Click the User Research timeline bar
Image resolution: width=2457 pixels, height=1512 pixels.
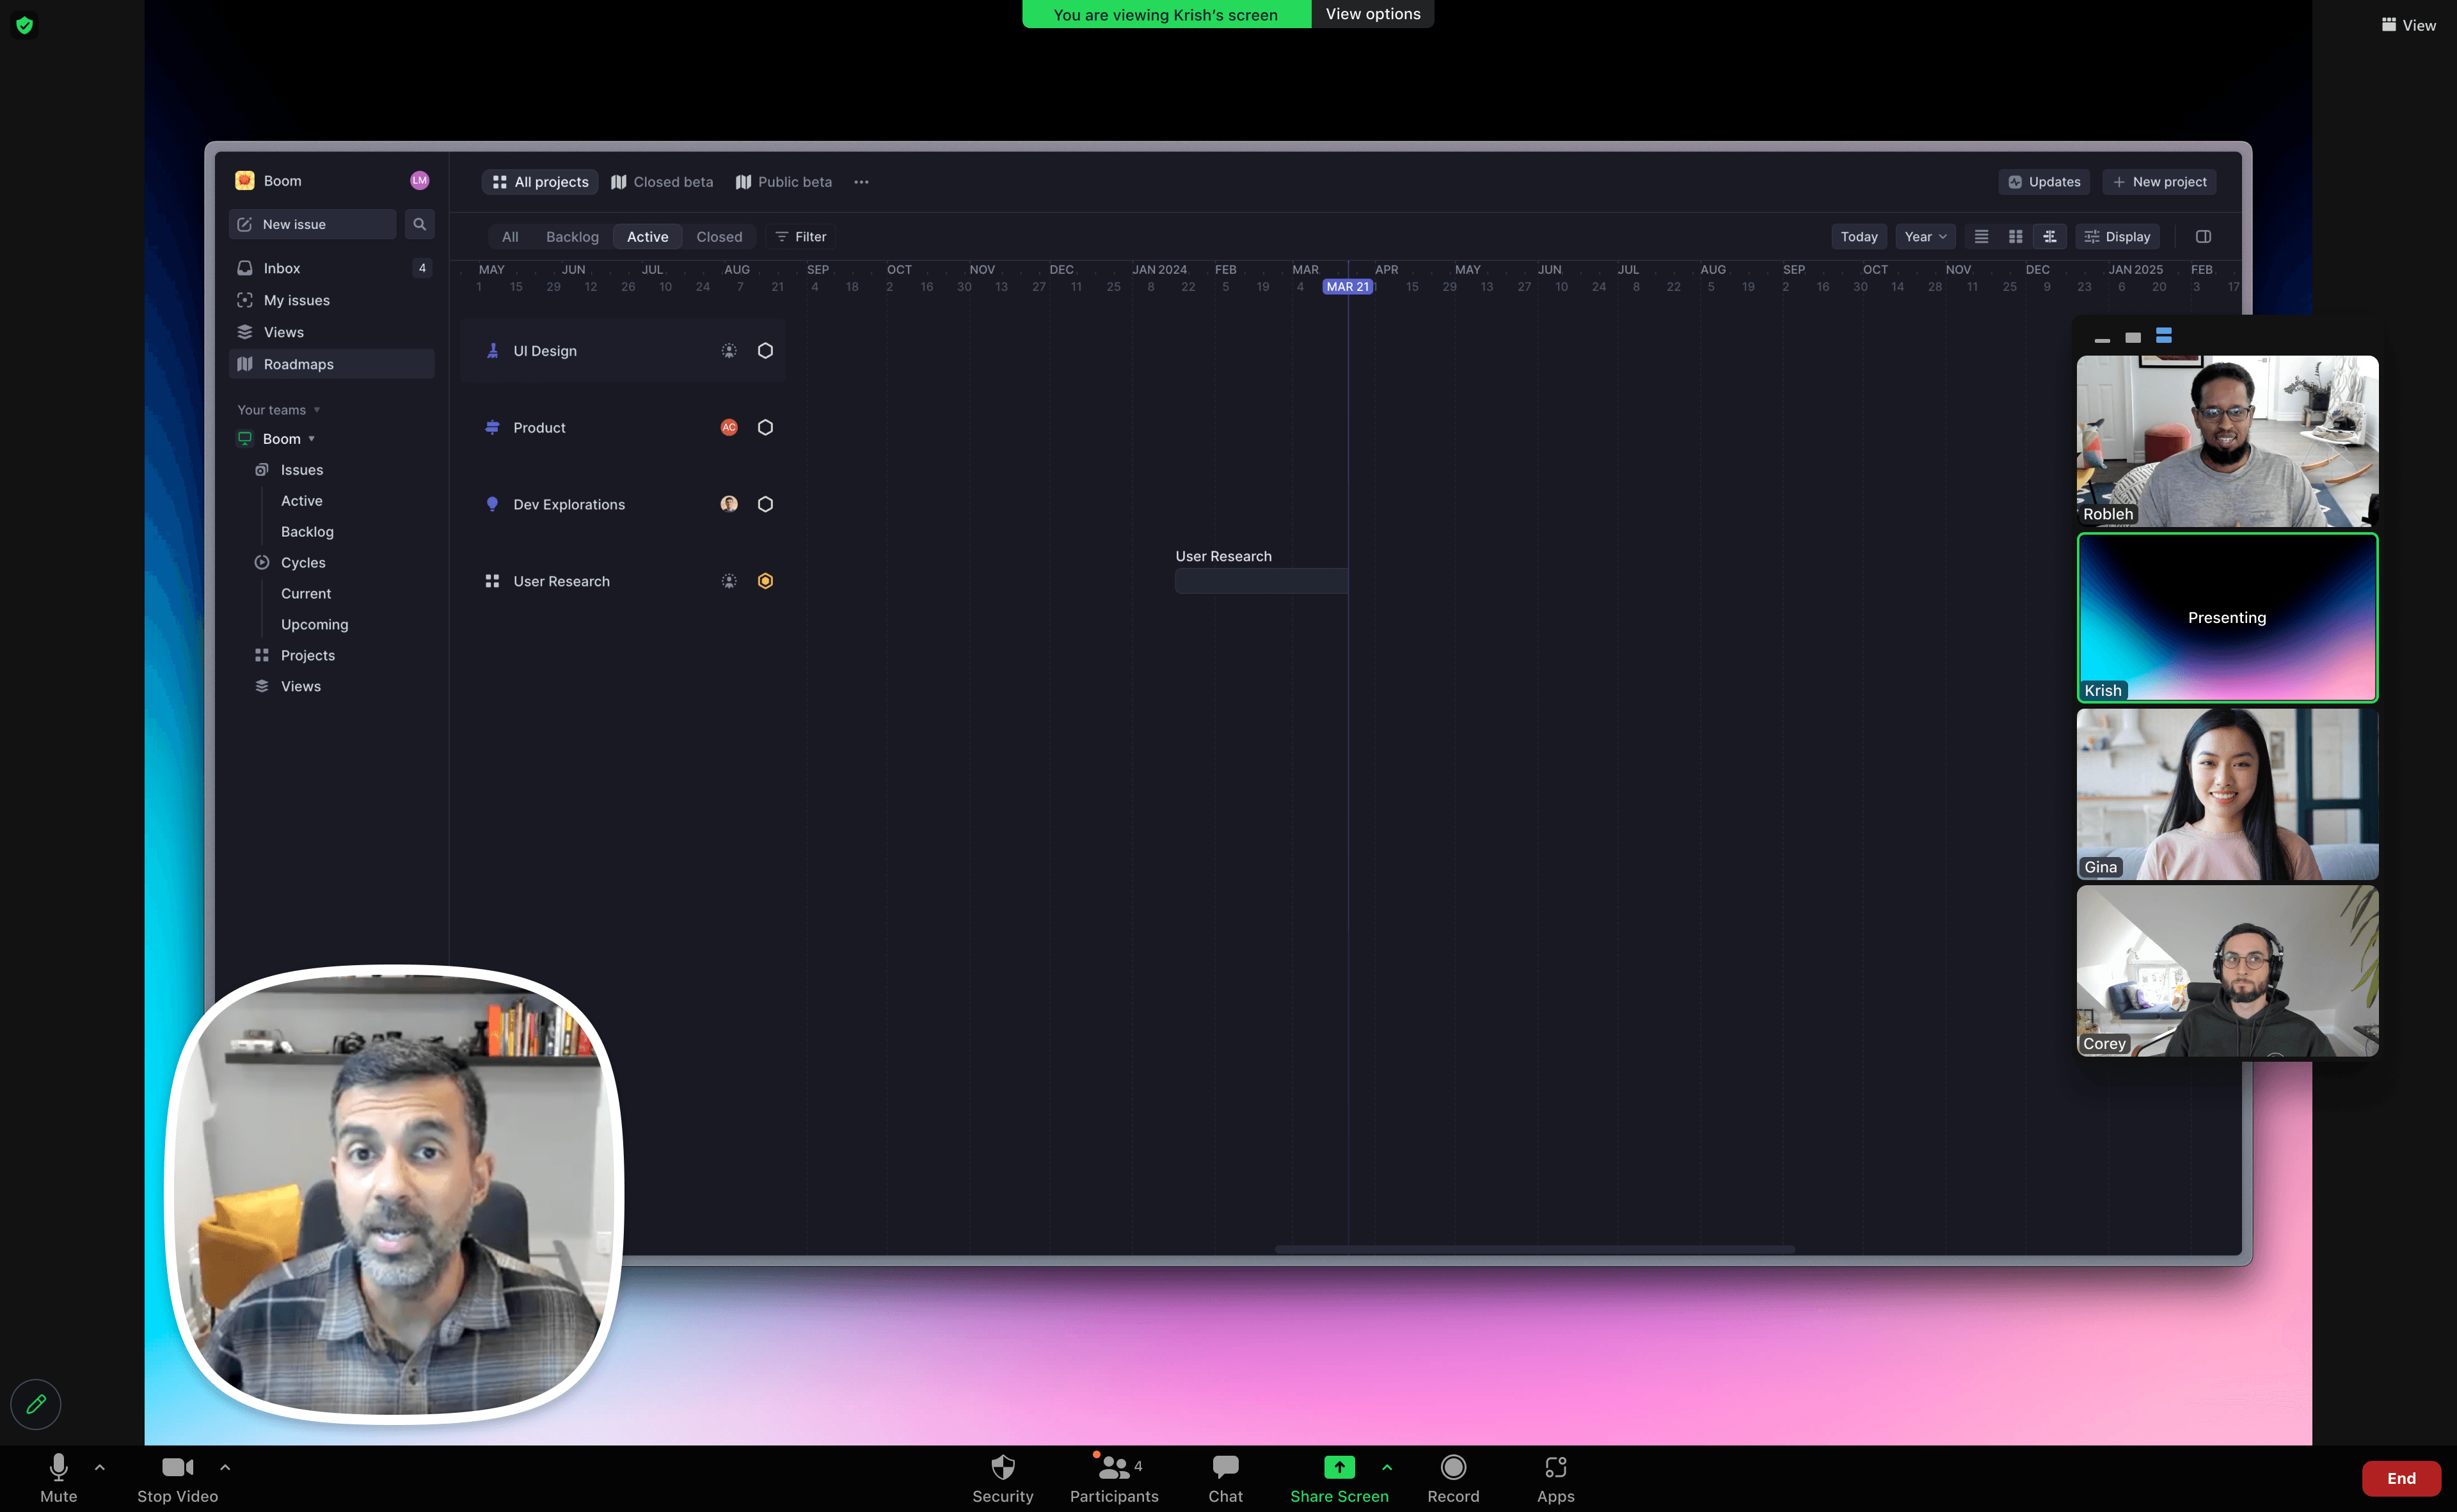click(x=1260, y=581)
